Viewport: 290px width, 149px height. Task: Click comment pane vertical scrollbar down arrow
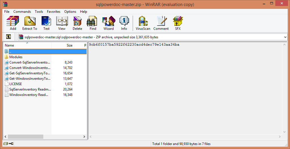(284, 132)
